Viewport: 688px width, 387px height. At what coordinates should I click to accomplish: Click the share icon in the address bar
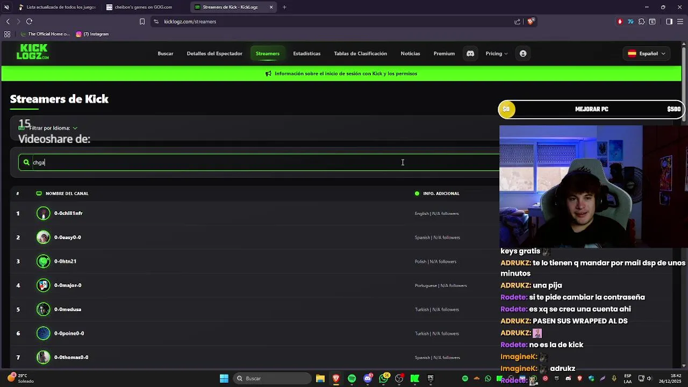[x=518, y=21]
